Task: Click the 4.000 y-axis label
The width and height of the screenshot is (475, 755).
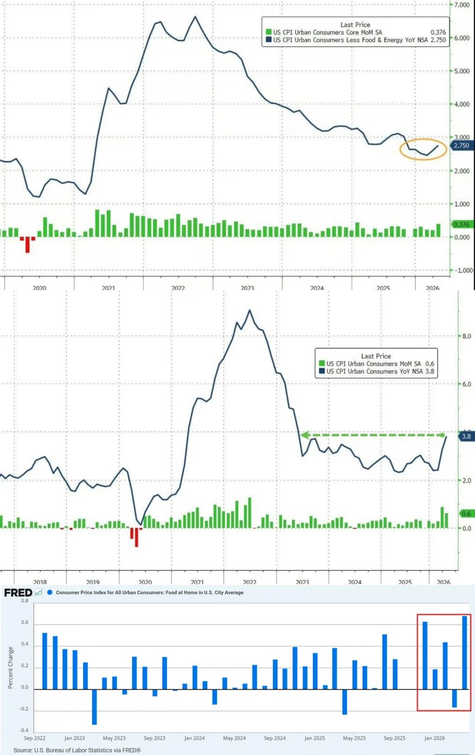Action: coord(462,104)
